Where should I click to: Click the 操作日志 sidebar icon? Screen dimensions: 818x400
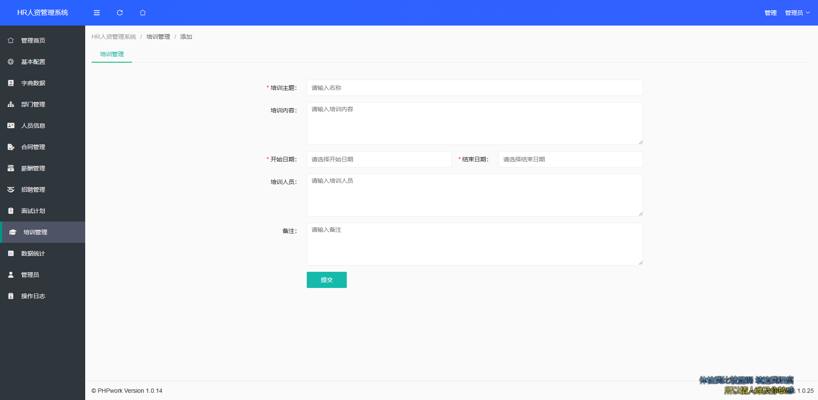click(x=11, y=296)
